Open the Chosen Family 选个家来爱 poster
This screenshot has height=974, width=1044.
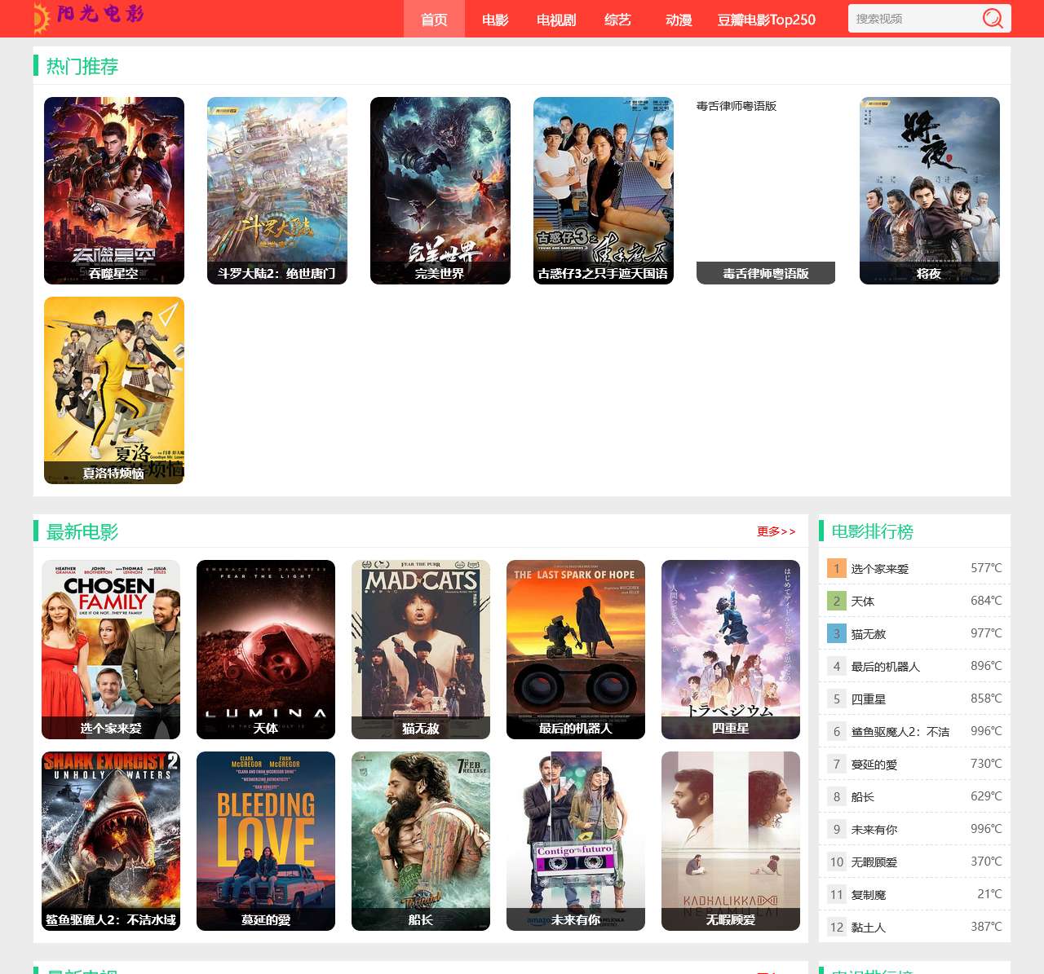click(111, 650)
